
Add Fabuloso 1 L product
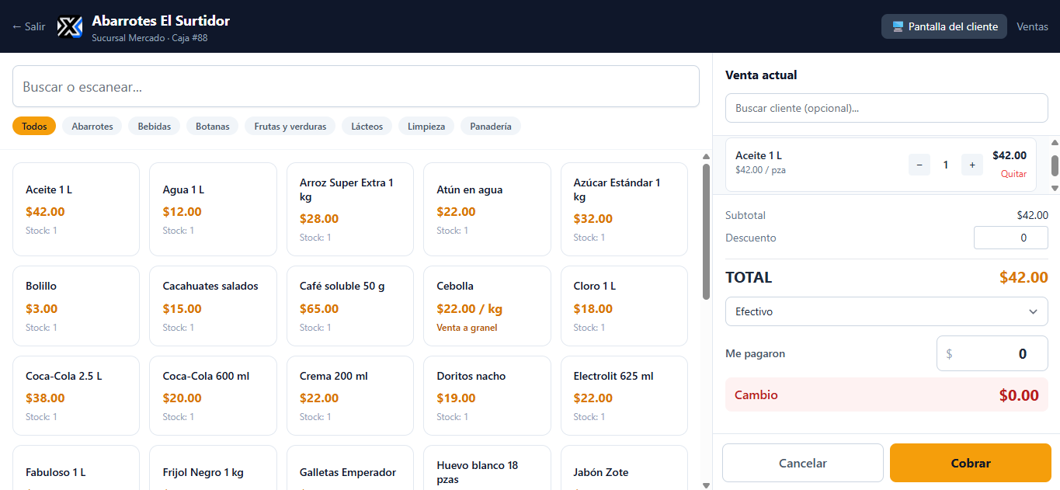coord(76,467)
